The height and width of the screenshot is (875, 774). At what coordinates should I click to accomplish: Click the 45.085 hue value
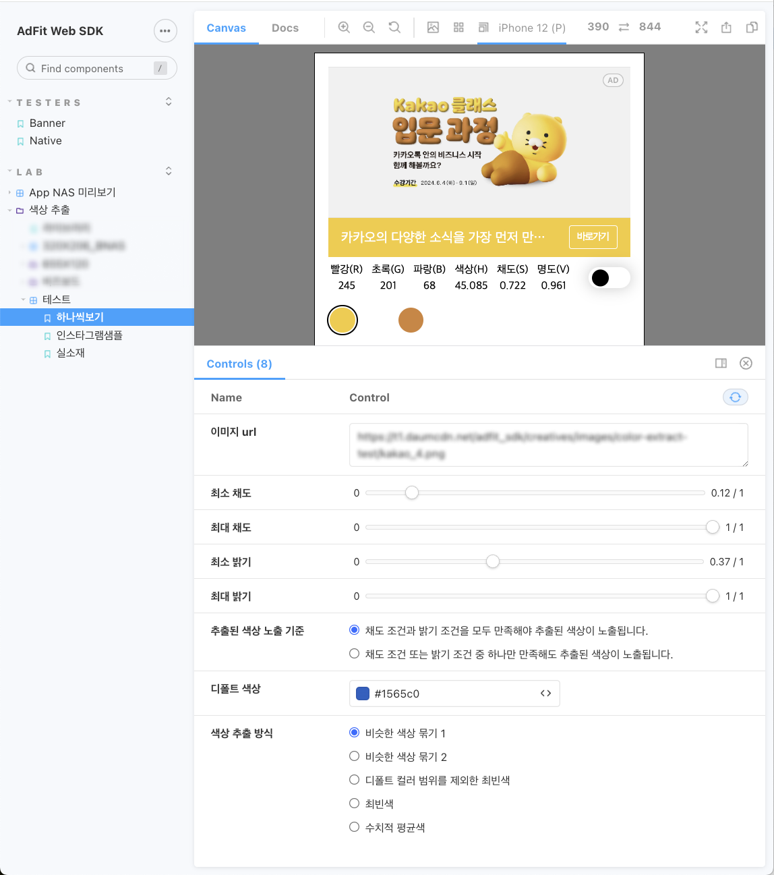click(471, 285)
